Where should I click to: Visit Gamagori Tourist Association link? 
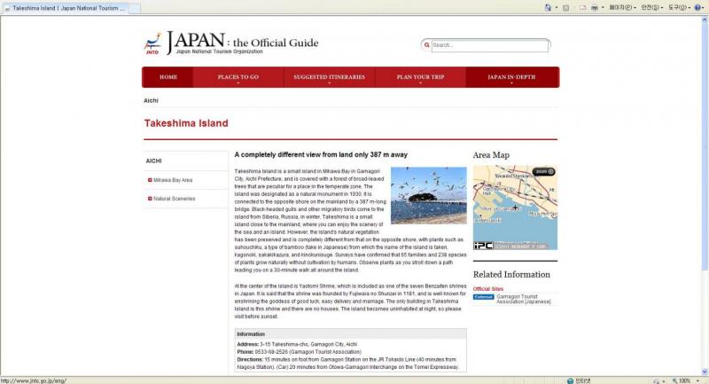[522, 300]
